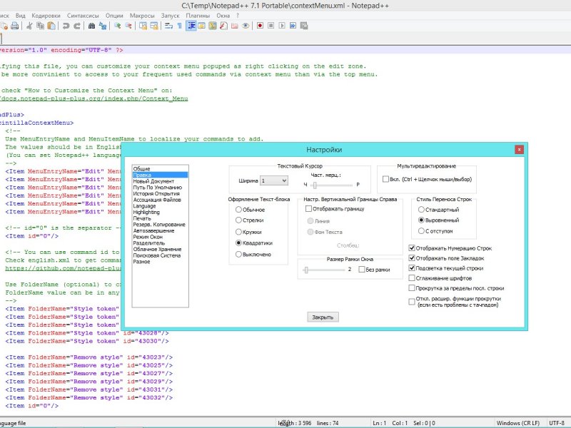Click the Закрыть button
The height and width of the screenshot is (428, 571).
click(323, 317)
